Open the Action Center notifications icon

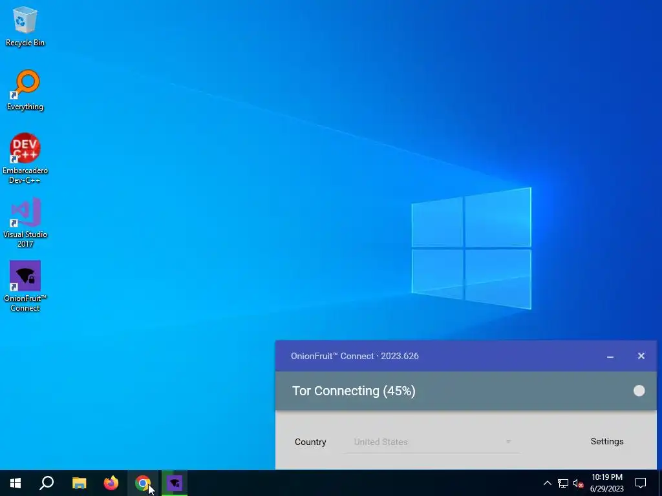641,483
